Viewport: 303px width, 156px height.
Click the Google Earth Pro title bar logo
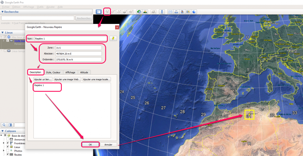[2, 2]
